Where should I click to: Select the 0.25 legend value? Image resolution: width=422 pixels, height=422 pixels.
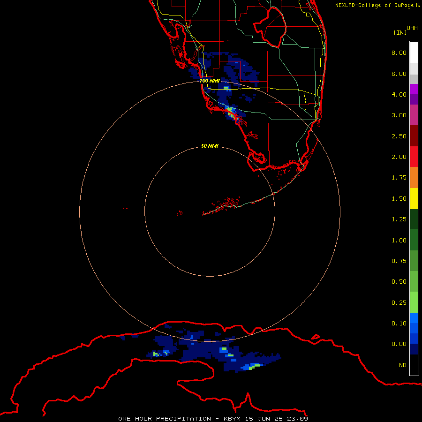click(399, 303)
